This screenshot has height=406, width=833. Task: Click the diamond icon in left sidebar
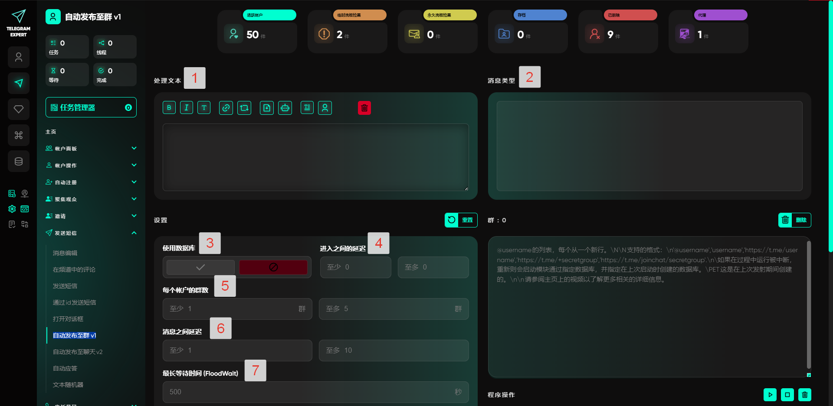click(x=19, y=109)
